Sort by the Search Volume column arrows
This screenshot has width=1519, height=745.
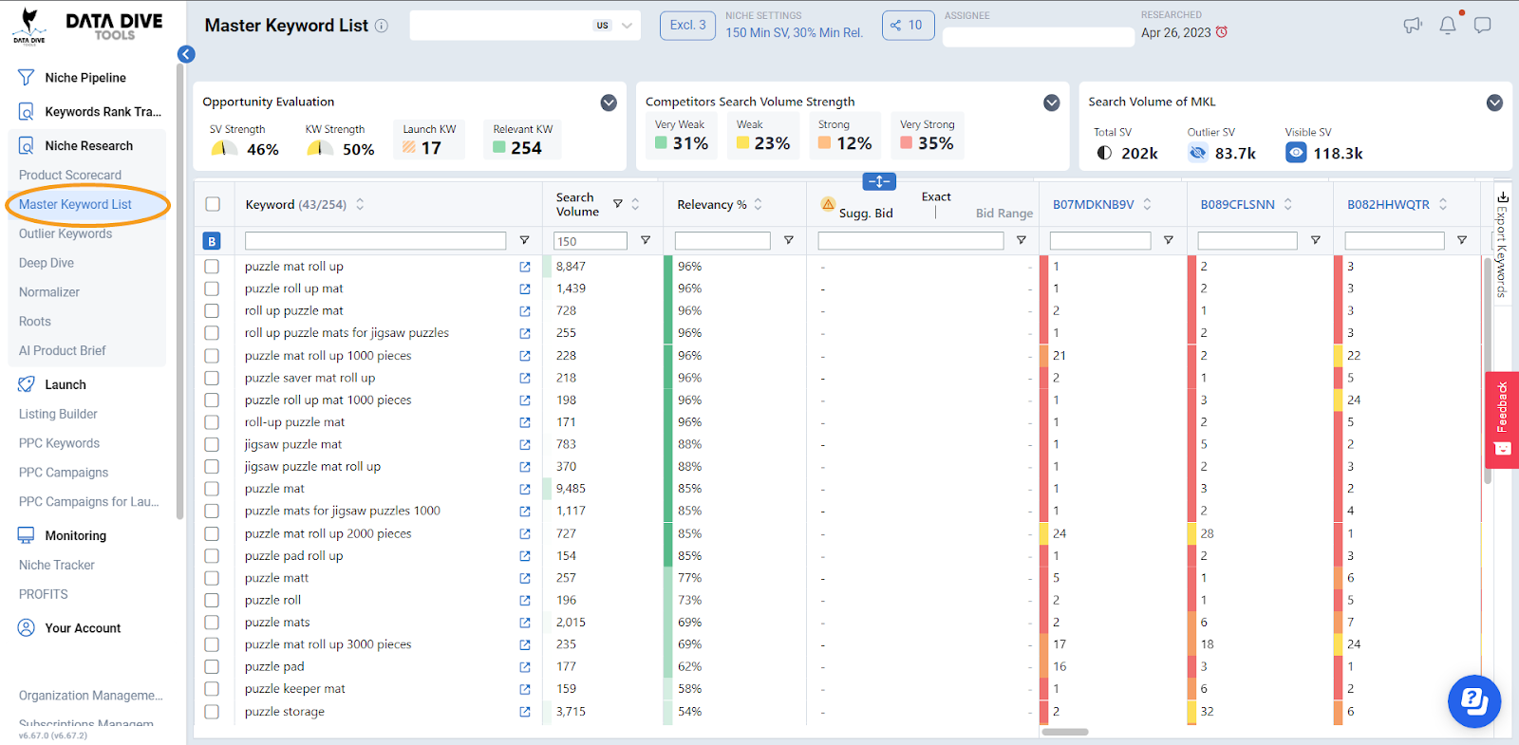point(635,204)
